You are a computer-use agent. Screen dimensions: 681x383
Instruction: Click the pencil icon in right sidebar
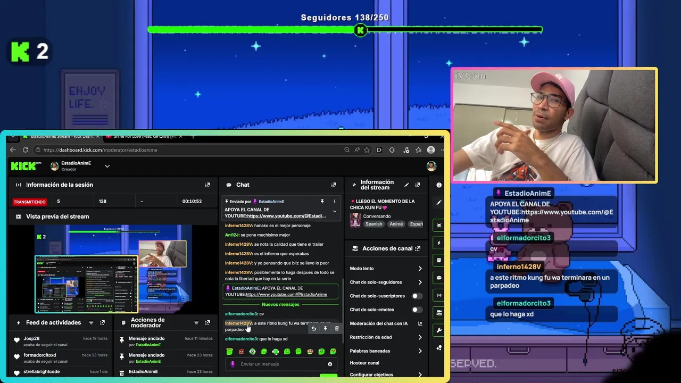(x=439, y=203)
